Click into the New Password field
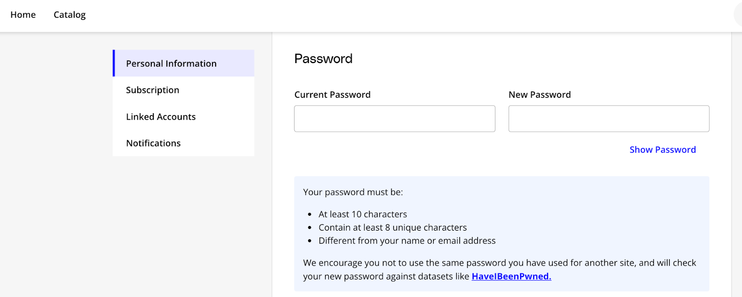Image resolution: width=742 pixels, height=297 pixels. [x=609, y=119]
